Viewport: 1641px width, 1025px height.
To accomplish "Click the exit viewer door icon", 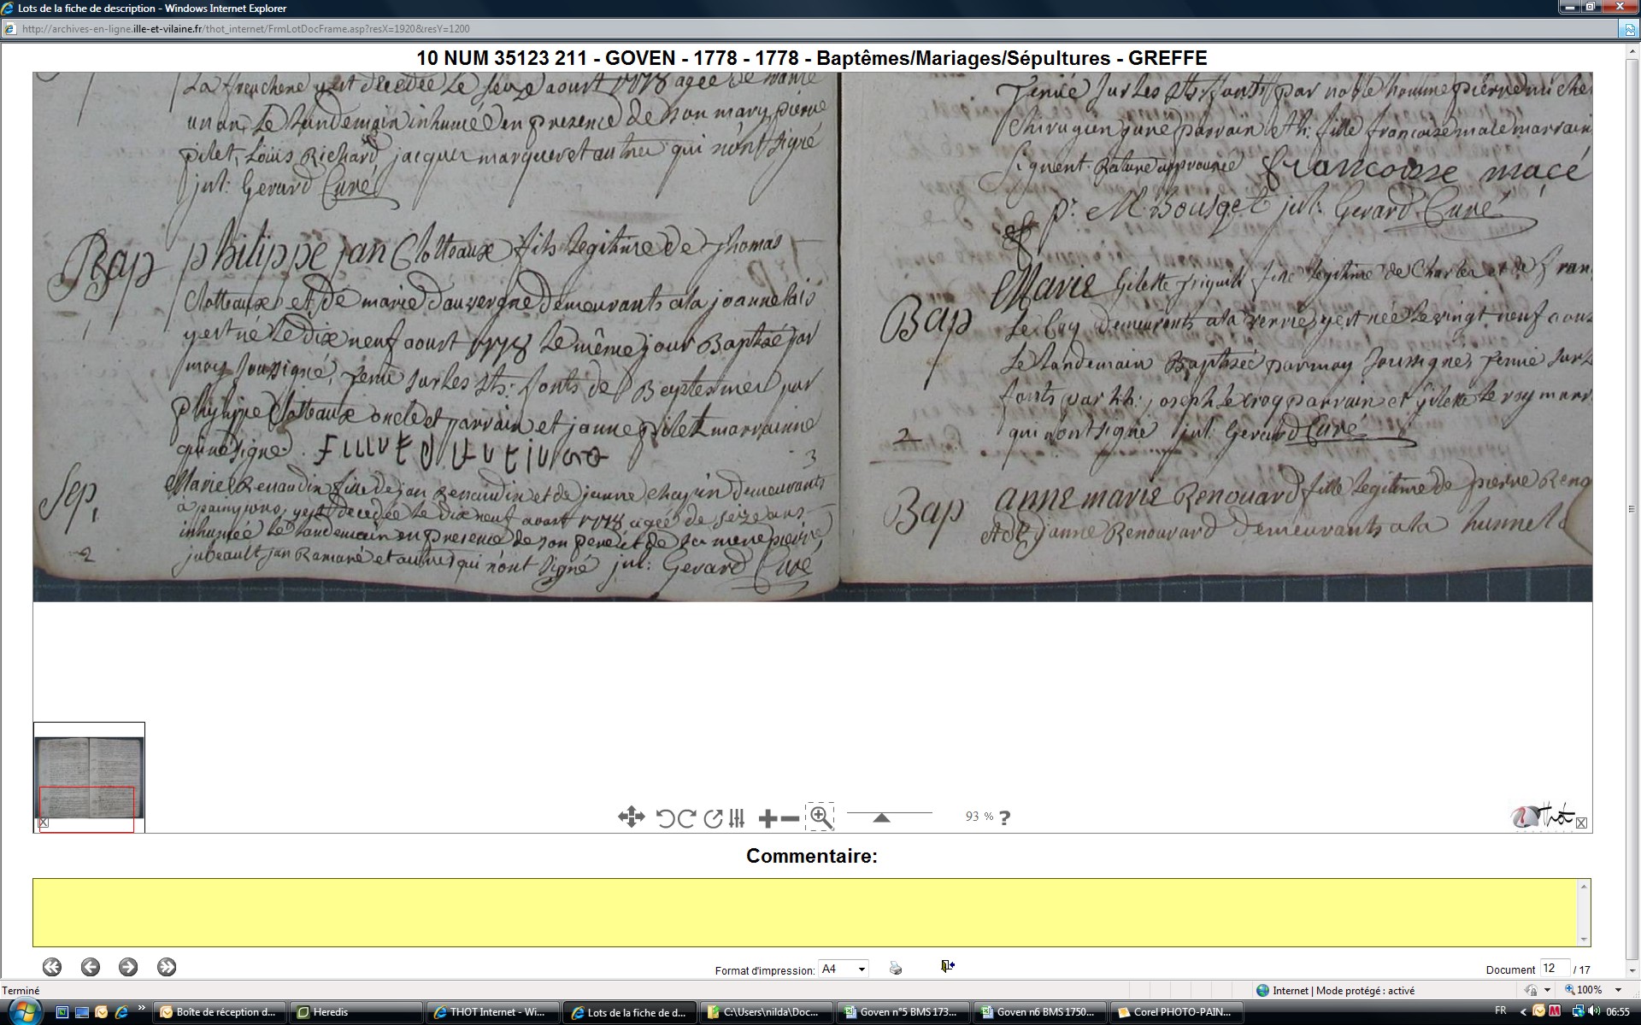I will click(x=947, y=966).
